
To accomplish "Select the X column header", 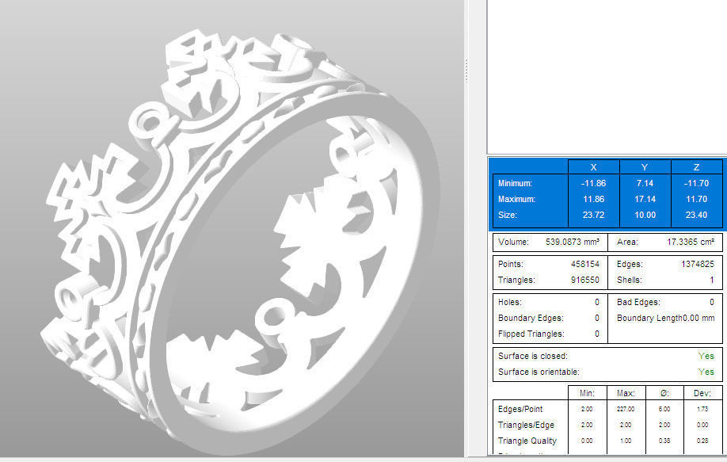I will [x=593, y=167].
